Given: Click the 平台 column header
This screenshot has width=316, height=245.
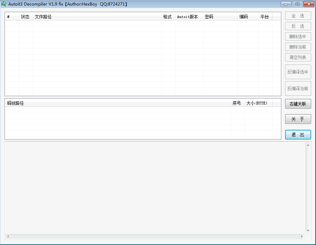Looking at the screenshot, I should 265,17.
